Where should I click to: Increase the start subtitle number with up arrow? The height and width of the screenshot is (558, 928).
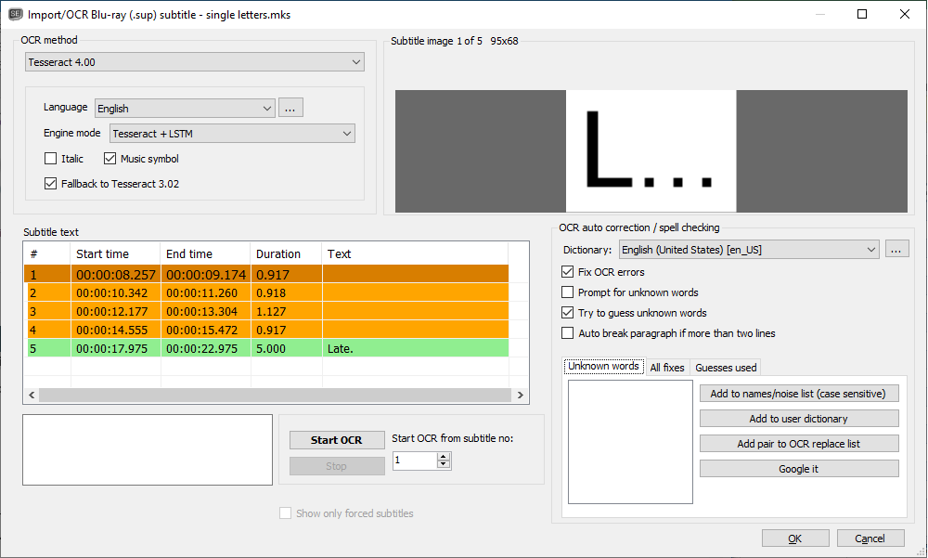444,456
